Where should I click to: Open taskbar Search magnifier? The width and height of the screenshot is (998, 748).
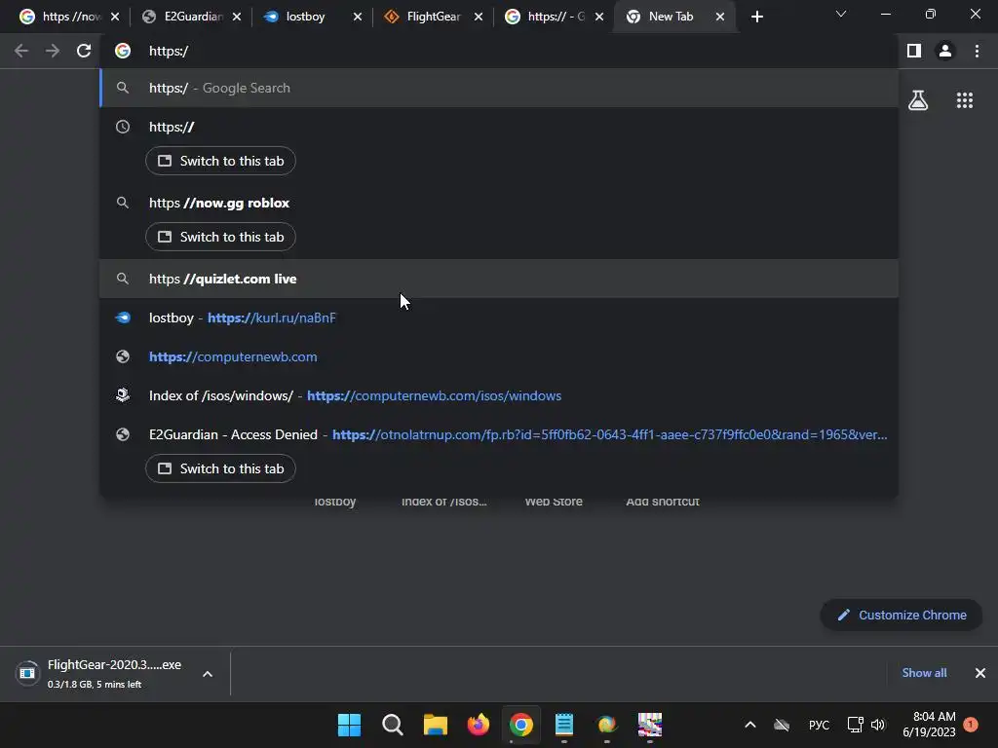392,725
